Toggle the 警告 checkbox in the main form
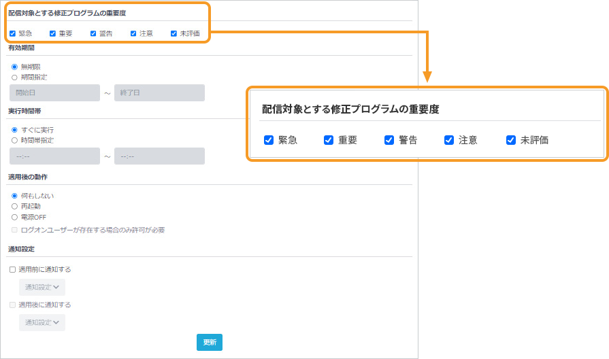The image size is (609, 359). [93, 33]
